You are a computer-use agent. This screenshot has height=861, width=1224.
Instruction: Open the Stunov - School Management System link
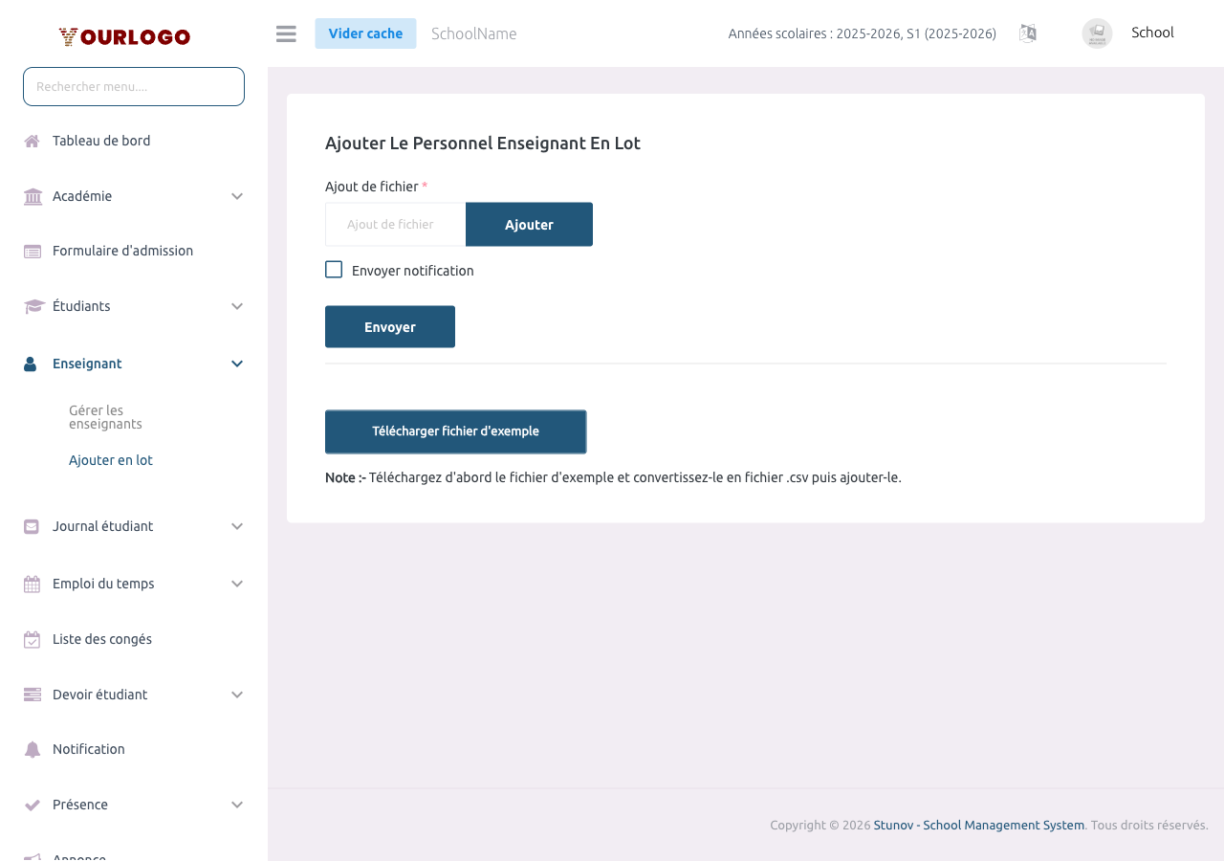[978, 824]
